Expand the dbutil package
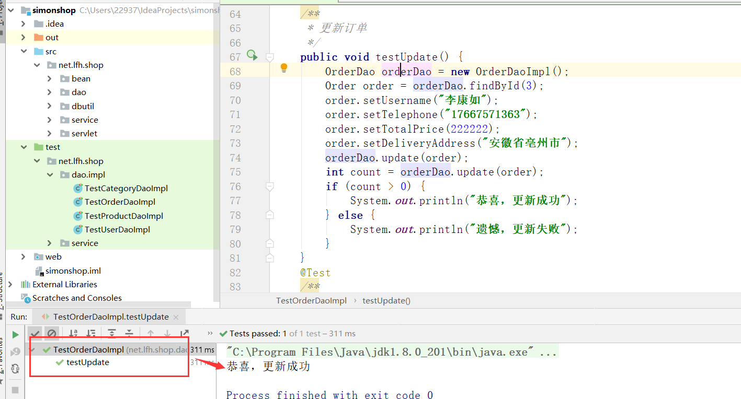 tap(50, 106)
